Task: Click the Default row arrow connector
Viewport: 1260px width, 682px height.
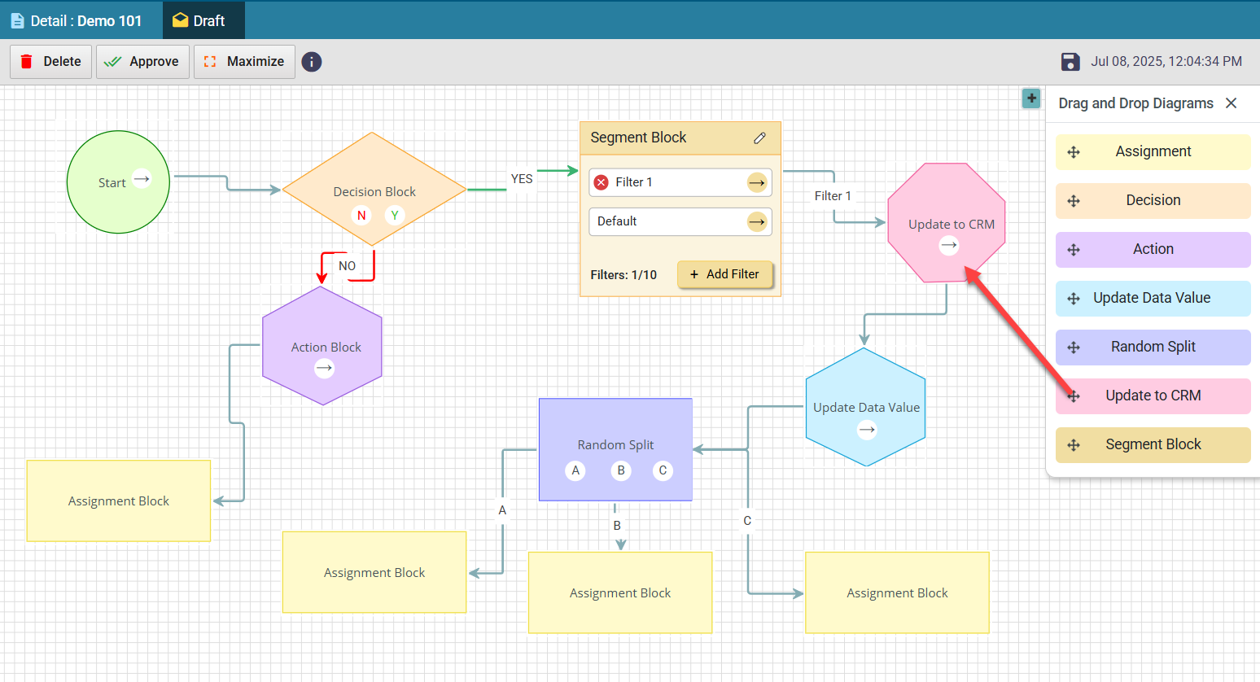Action: point(757,221)
